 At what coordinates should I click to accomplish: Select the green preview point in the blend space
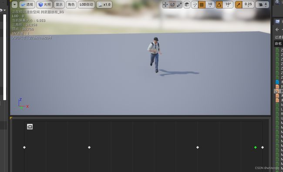pos(256,147)
